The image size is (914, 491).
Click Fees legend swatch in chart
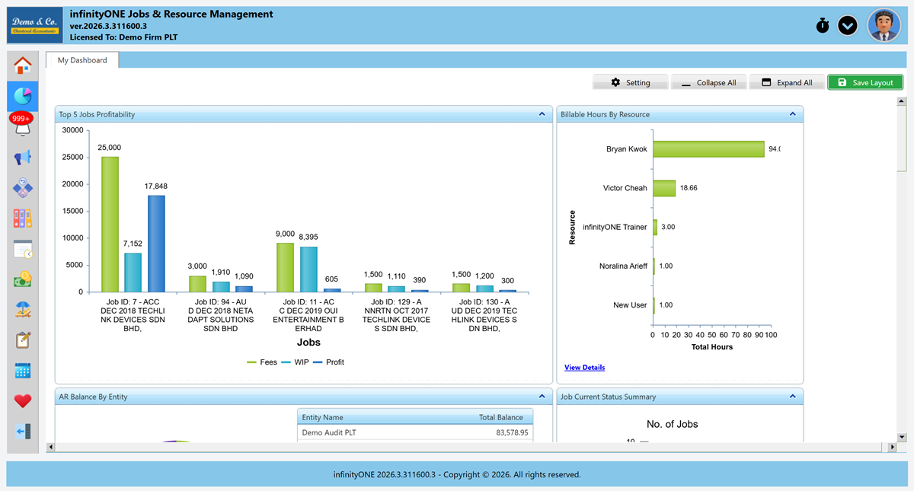[x=251, y=362]
